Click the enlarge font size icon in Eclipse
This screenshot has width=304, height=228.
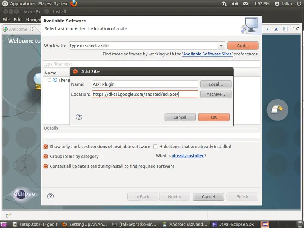point(277,29)
